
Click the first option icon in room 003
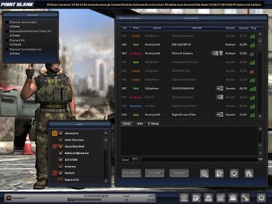click(x=214, y=53)
